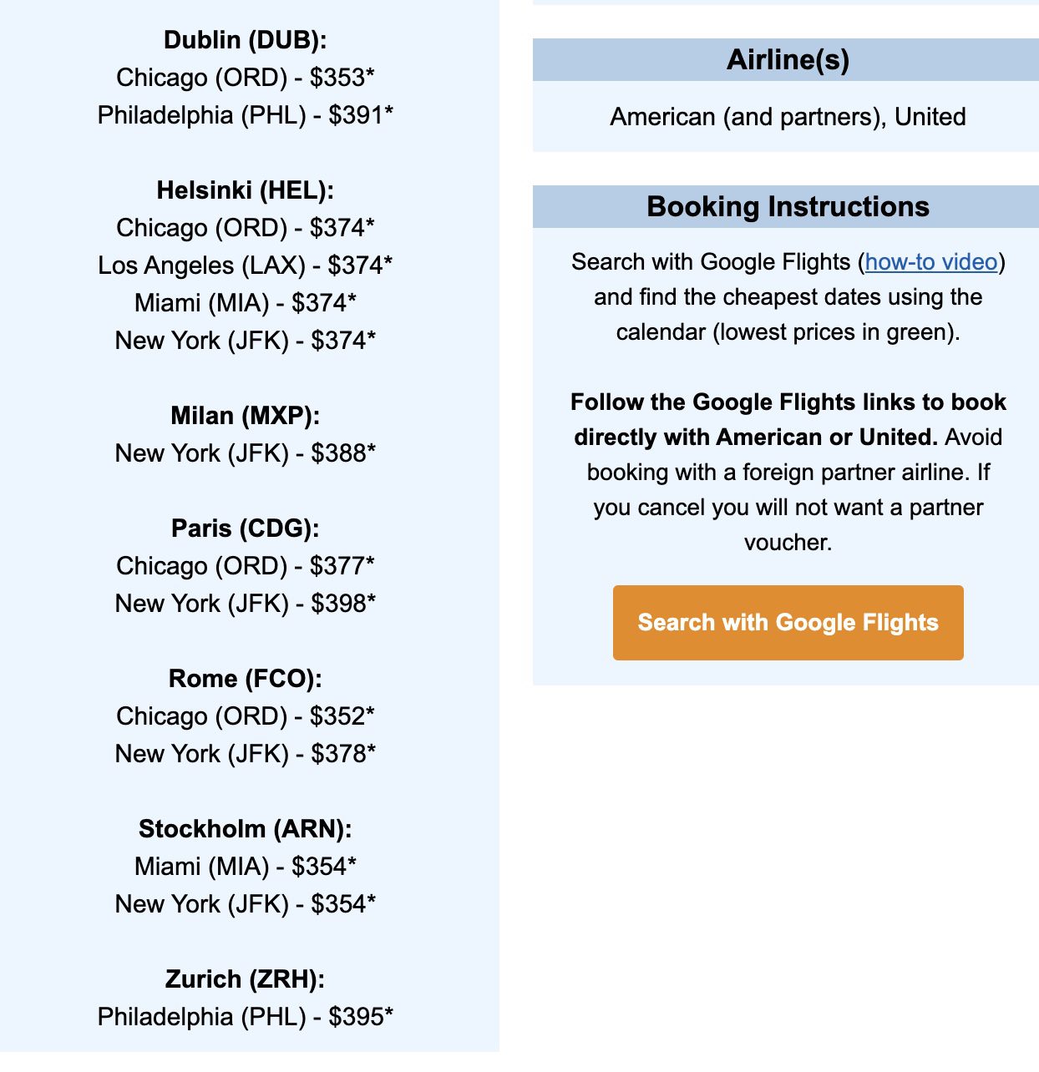Select the Miami (MIA) $354 Stockholm fare
The image size is (1039, 1072).
click(x=247, y=866)
